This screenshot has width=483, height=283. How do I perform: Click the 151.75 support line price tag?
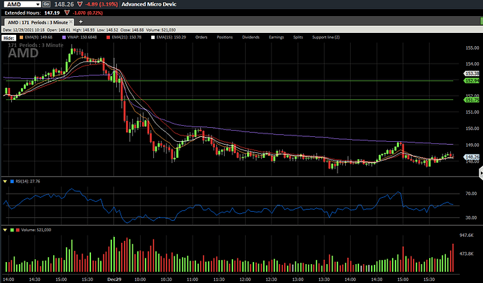point(472,100)
